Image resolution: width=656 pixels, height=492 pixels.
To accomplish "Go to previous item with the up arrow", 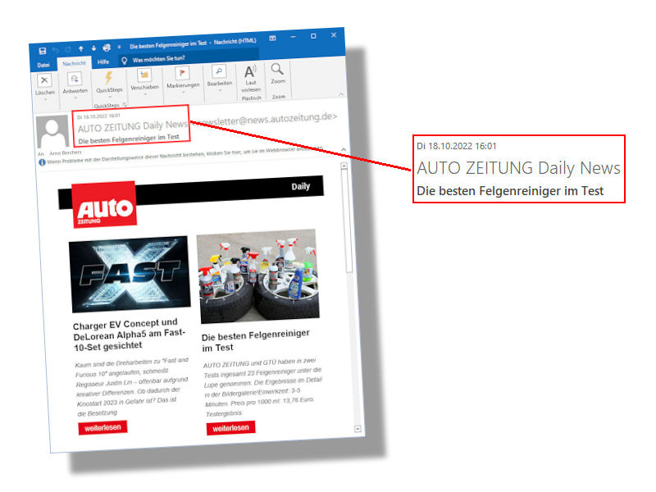I will [x=81, y=49].
